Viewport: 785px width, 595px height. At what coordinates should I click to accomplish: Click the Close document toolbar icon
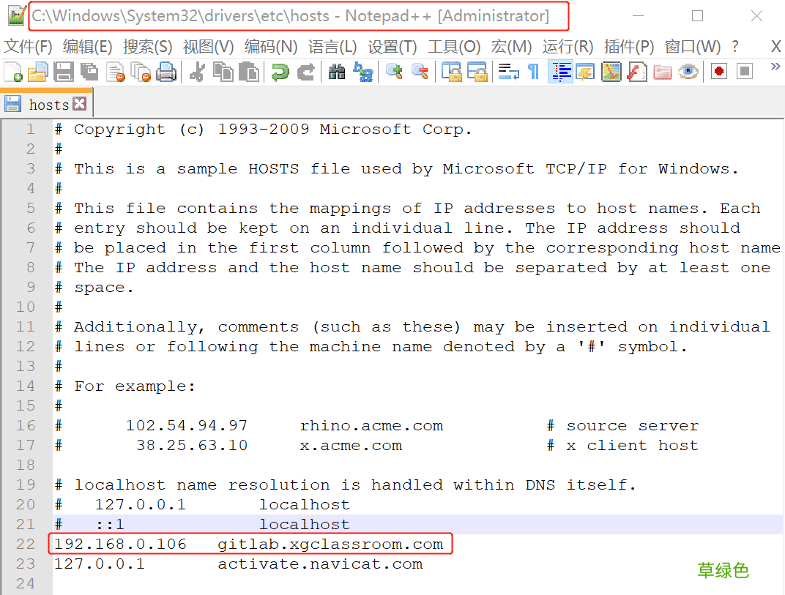click(116, 72)
